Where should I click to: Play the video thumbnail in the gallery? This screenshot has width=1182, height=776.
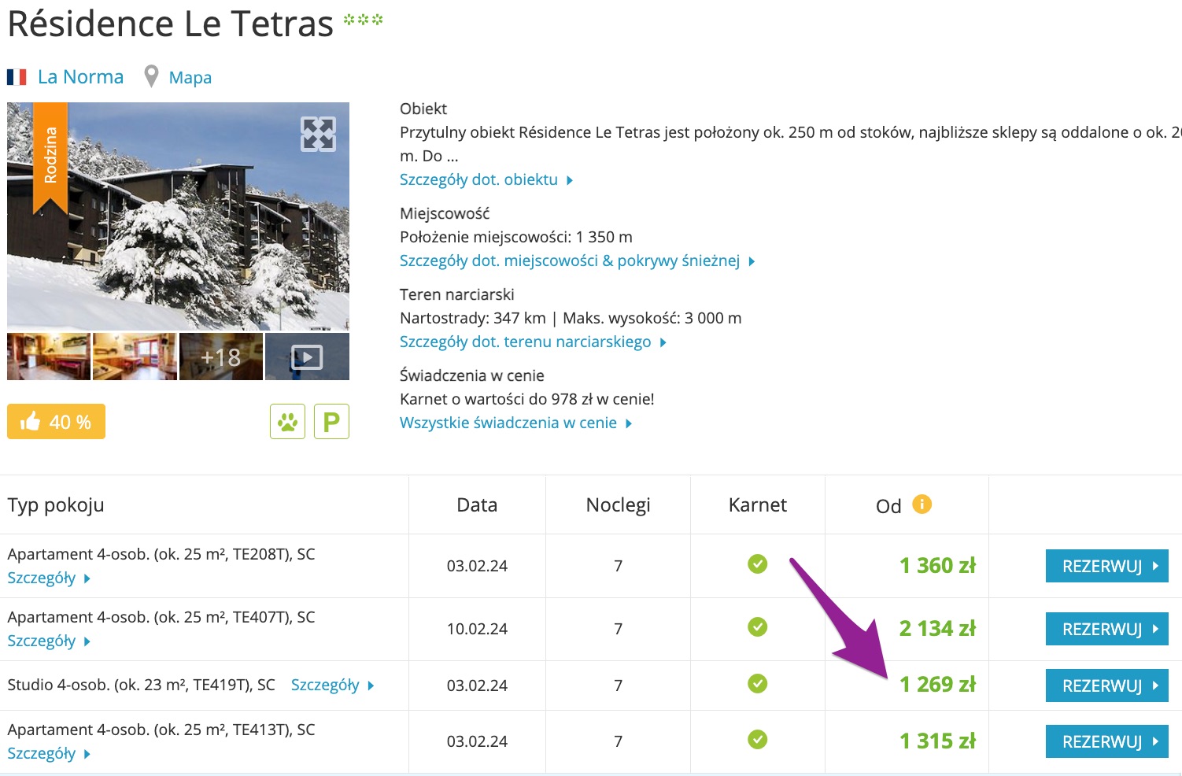click(307, 357)
